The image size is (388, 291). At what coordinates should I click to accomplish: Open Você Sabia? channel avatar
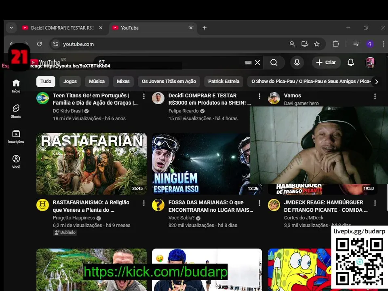(x=158, y=205)
